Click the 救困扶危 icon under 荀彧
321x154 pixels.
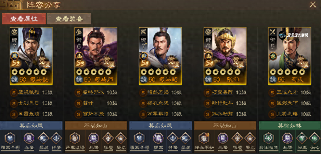pos(269,138)
